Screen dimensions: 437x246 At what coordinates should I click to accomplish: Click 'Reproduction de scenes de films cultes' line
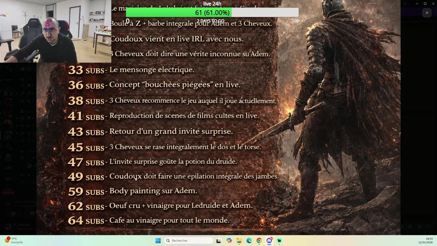coord(163,116)
